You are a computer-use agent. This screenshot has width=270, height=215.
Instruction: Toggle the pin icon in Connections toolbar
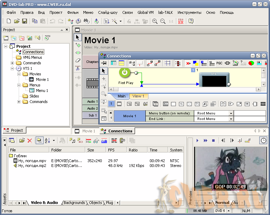coord(104,63)
